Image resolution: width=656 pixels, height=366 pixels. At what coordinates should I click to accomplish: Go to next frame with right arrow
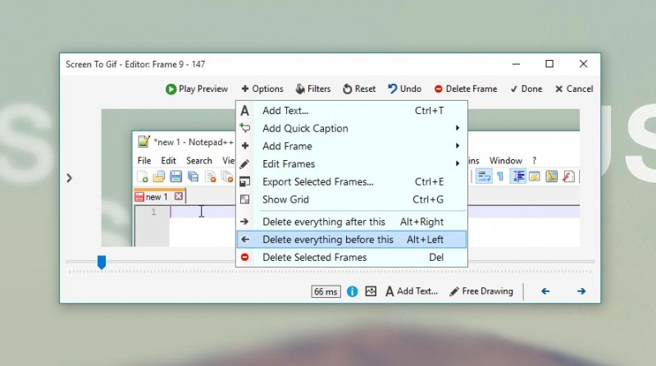coord(581,291)
